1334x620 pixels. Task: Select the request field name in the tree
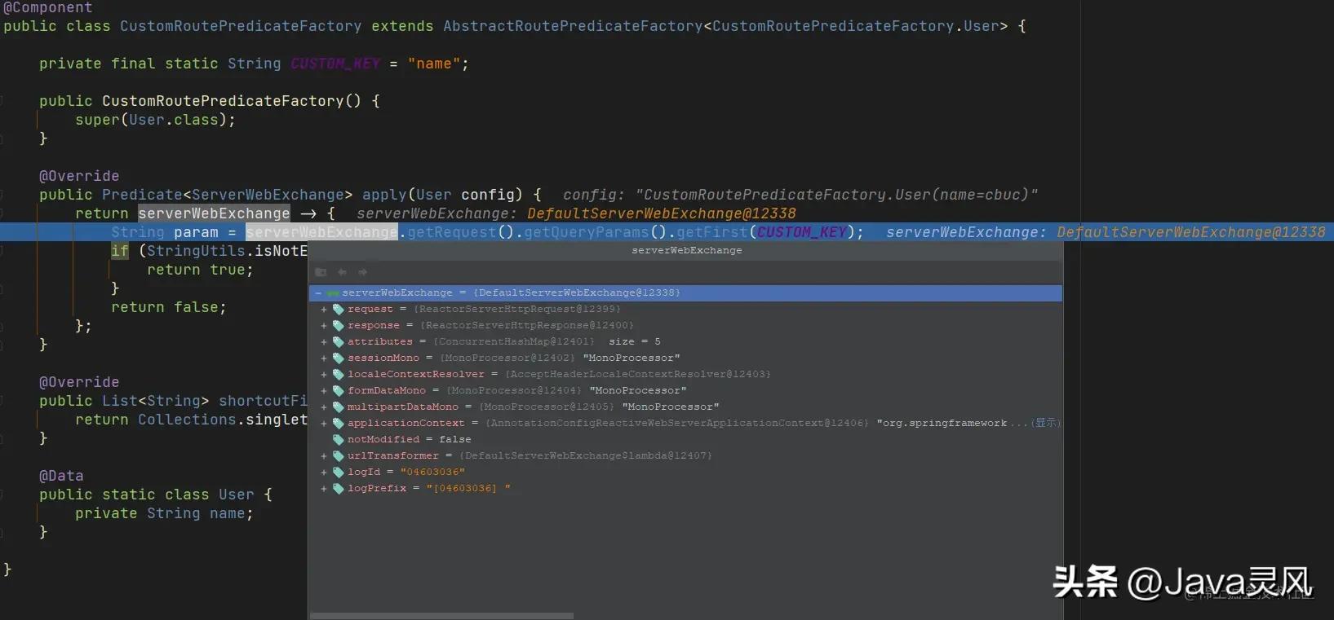click(x=370, y=310)
